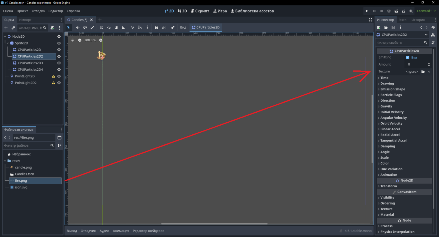Open the Узел dock tab
The width and height of the screenshot is (439, 237).
tap(403, 20)
